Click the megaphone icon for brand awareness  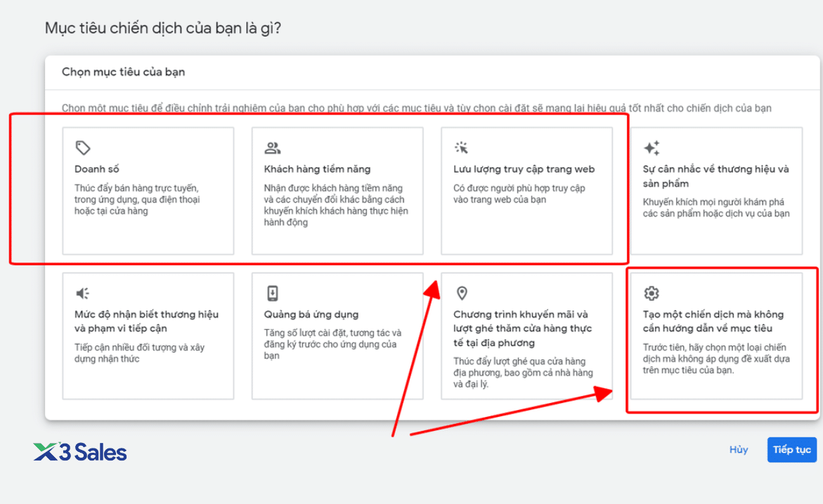point(83,293)
